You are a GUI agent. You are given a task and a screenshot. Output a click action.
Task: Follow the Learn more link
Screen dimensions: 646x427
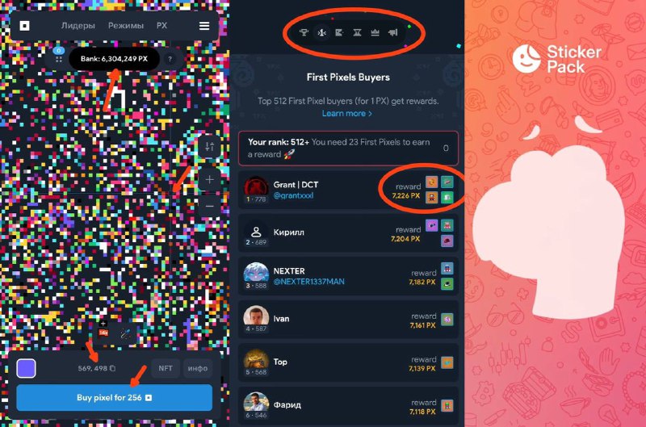click(x=347, y=113)
